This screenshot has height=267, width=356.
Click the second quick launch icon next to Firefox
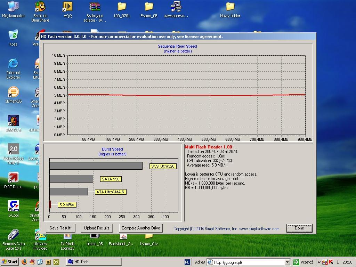32,262
